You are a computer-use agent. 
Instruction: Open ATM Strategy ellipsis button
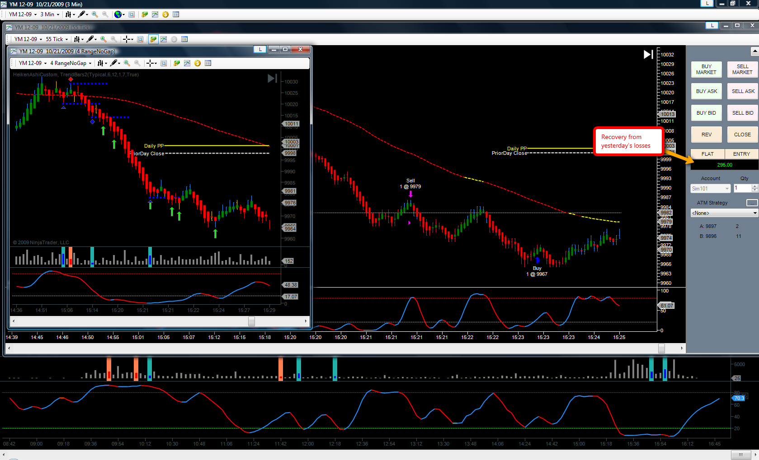point(752,203)
